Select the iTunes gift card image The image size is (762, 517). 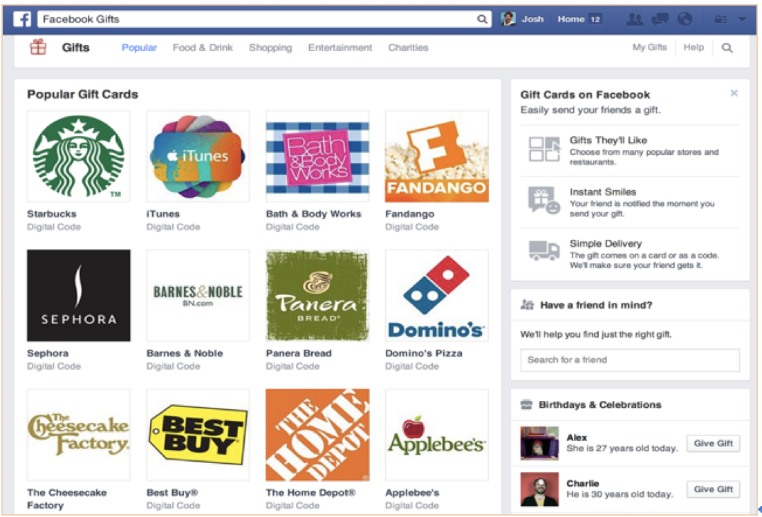pos(198,156)
